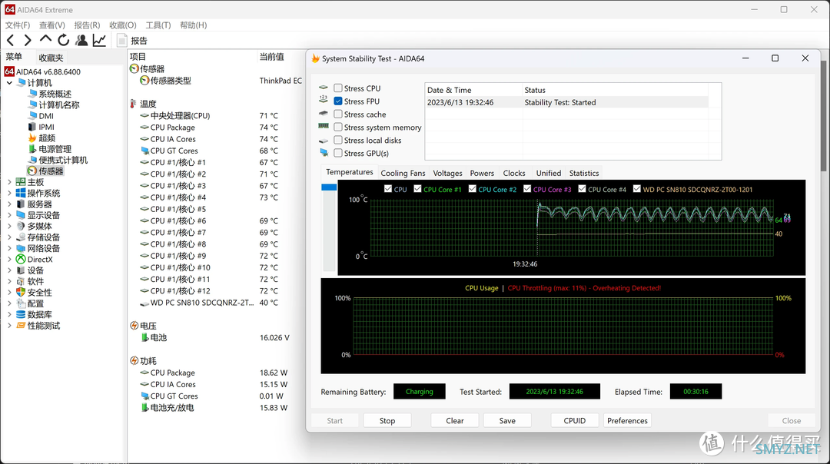This screenshot has height=464, width=830.
Task: Toggle CPU Core #3 graph checkbox
Action: (527, 189)
